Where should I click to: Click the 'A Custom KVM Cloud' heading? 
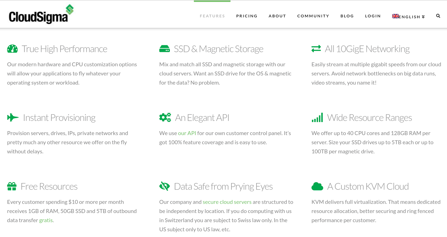[368, 186]
